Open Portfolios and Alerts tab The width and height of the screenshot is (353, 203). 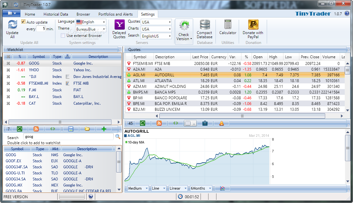coord(116,14)
